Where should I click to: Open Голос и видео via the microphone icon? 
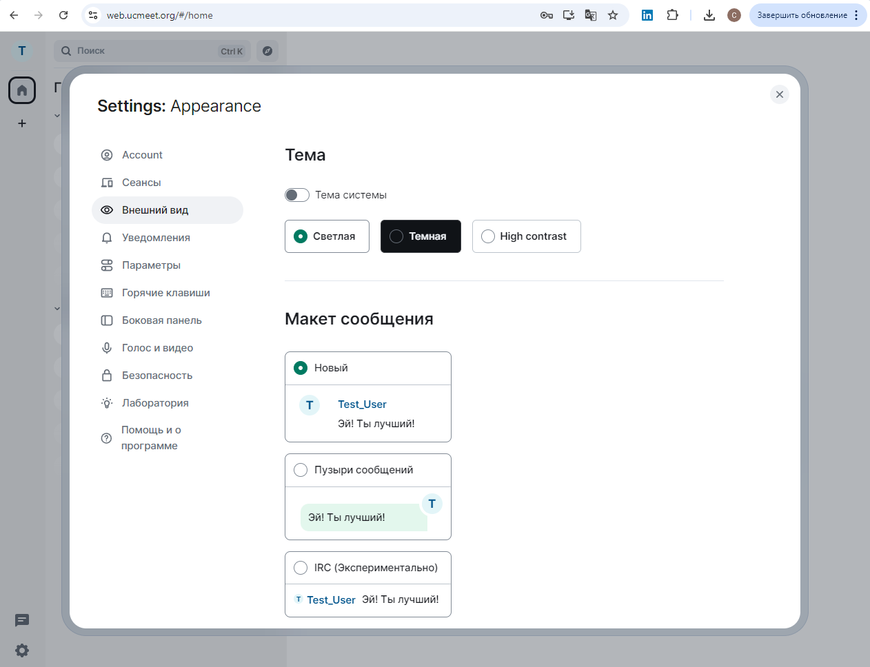click(107, 347)
